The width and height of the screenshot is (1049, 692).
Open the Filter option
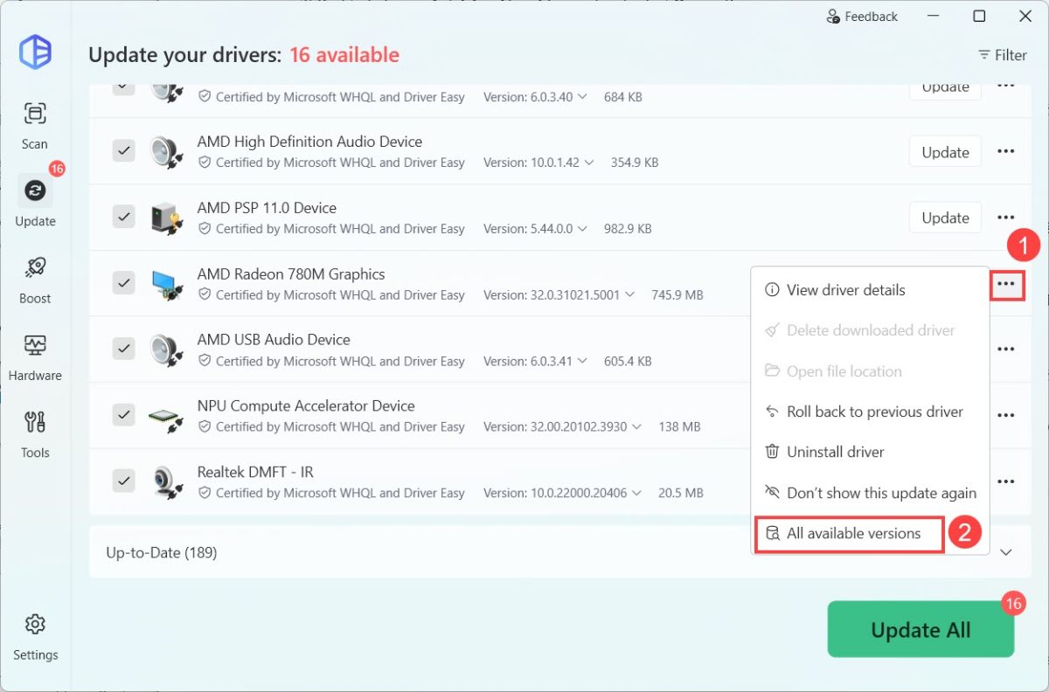point(1002,55)
